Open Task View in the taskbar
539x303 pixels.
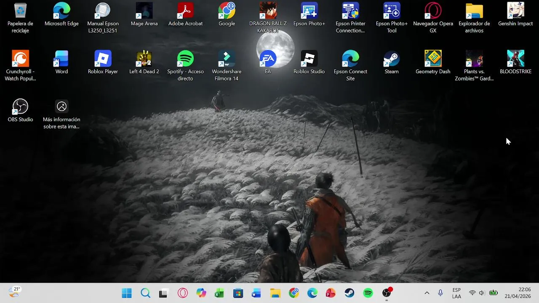(163, 293)
